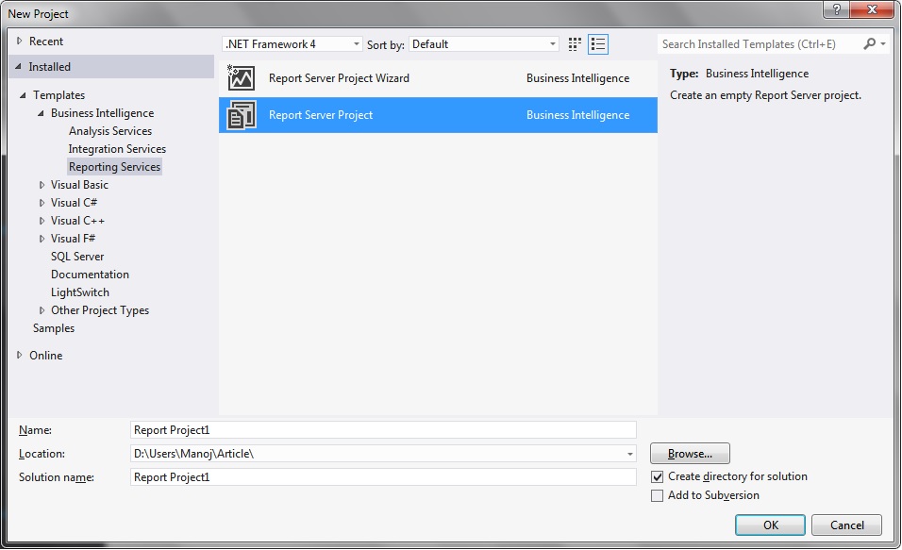902x550 pixels.
Task: Collapse the Templates tree node
Action: 23,95
